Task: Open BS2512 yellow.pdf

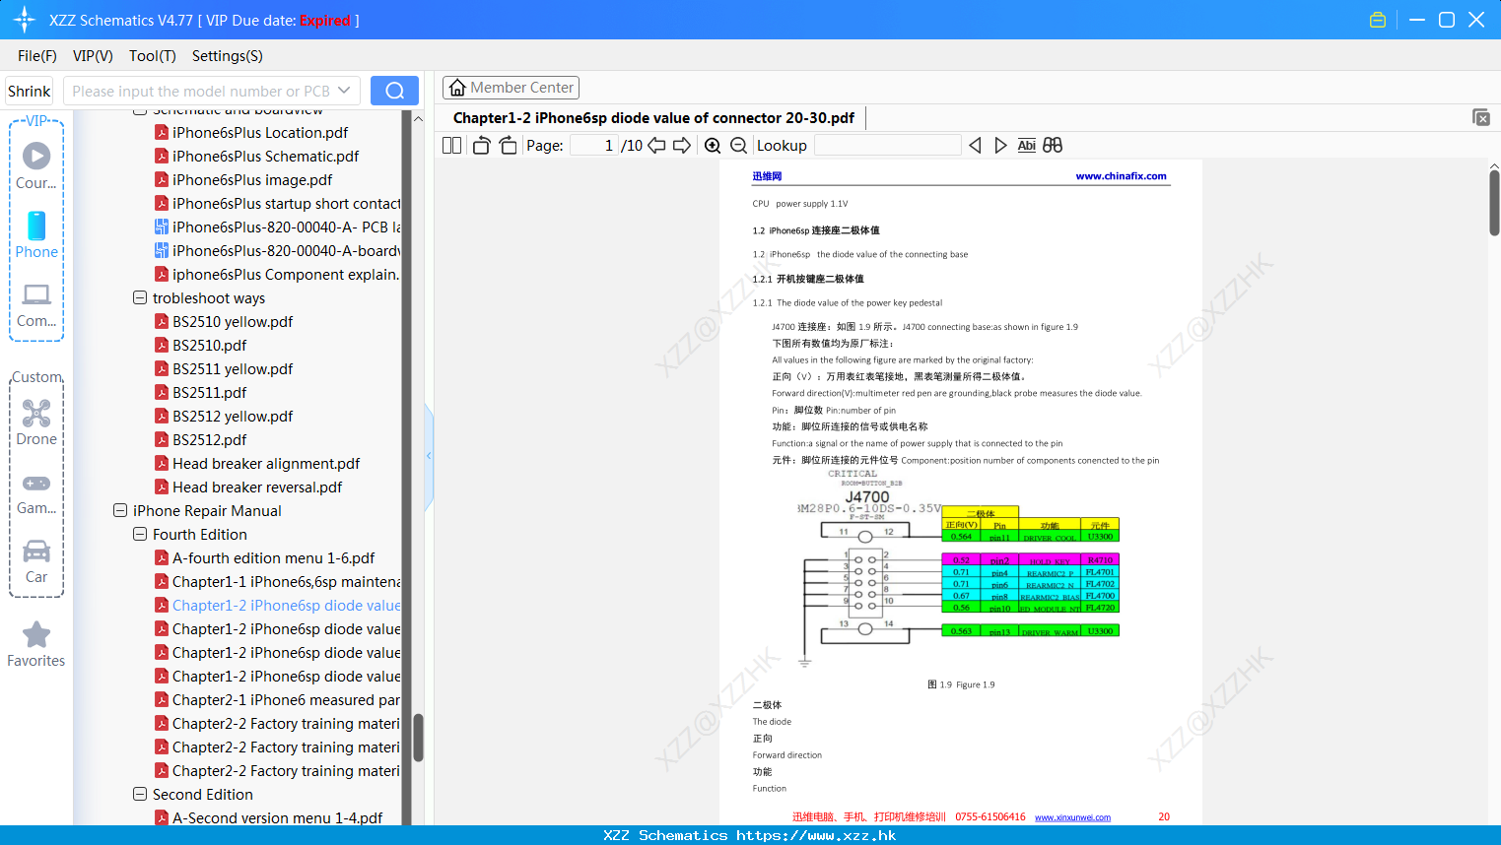Action: point(233,416)
